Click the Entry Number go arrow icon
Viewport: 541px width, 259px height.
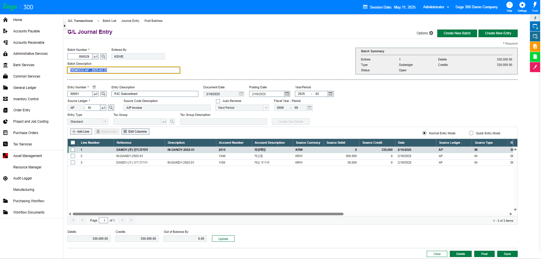click(x=96, y=94)
